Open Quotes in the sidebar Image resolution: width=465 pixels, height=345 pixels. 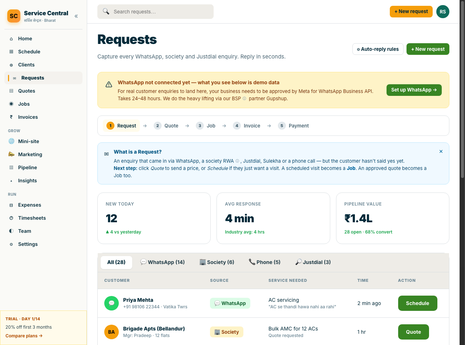pyautogui.click(x=43, y=91)
